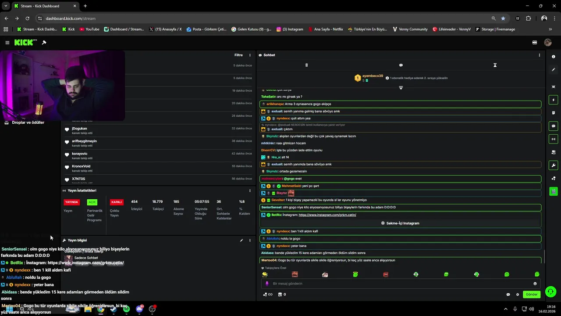This screenshot has height=316, width=561.
Task: Click the green headset support button
Action: 551,291
